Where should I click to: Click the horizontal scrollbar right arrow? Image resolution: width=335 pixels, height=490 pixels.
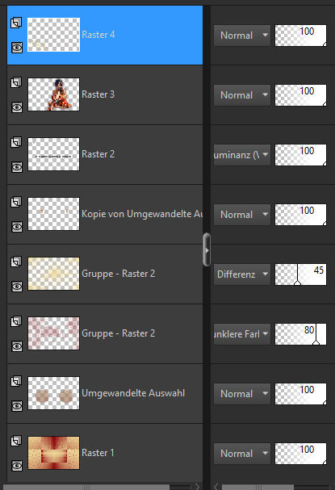[x=197, y=487]
